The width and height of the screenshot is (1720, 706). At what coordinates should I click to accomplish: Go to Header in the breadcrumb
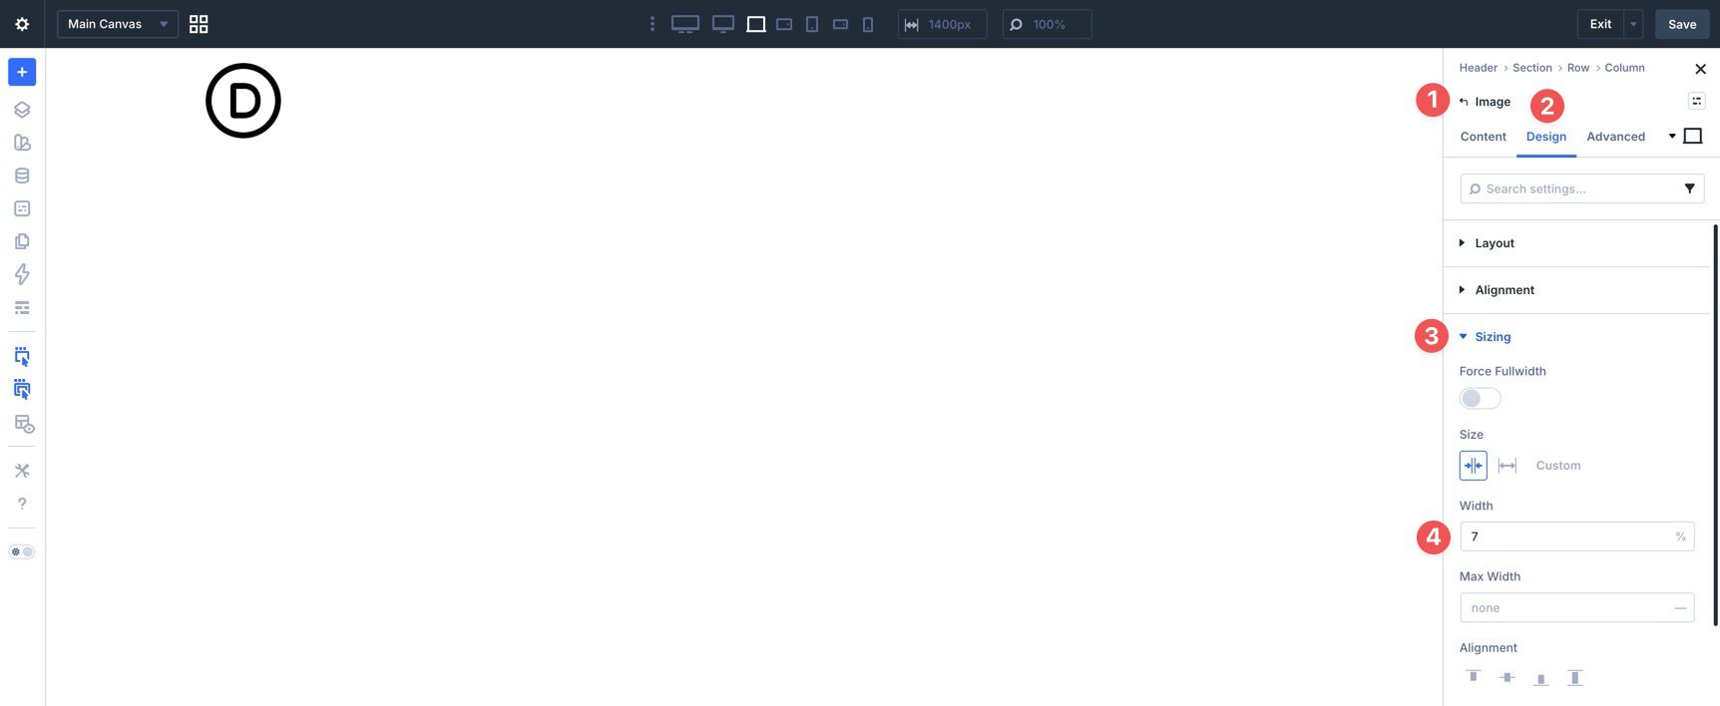tap(1478, 68)
